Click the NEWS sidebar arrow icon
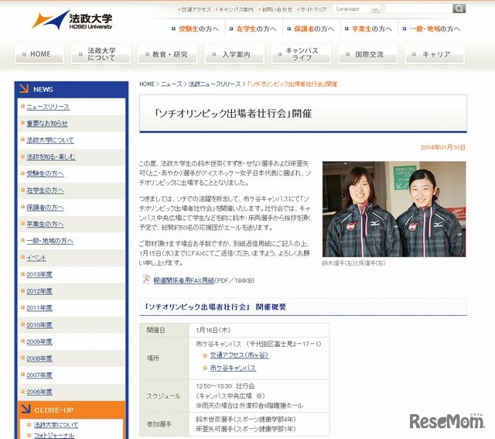The image size is (495, 439). pos(24,89)
